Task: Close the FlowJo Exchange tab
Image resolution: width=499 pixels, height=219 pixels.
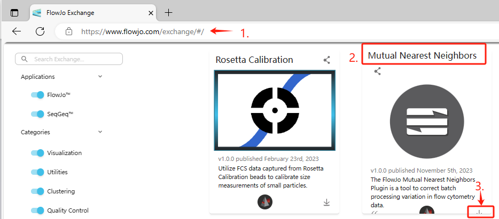Action: point(151,13)
